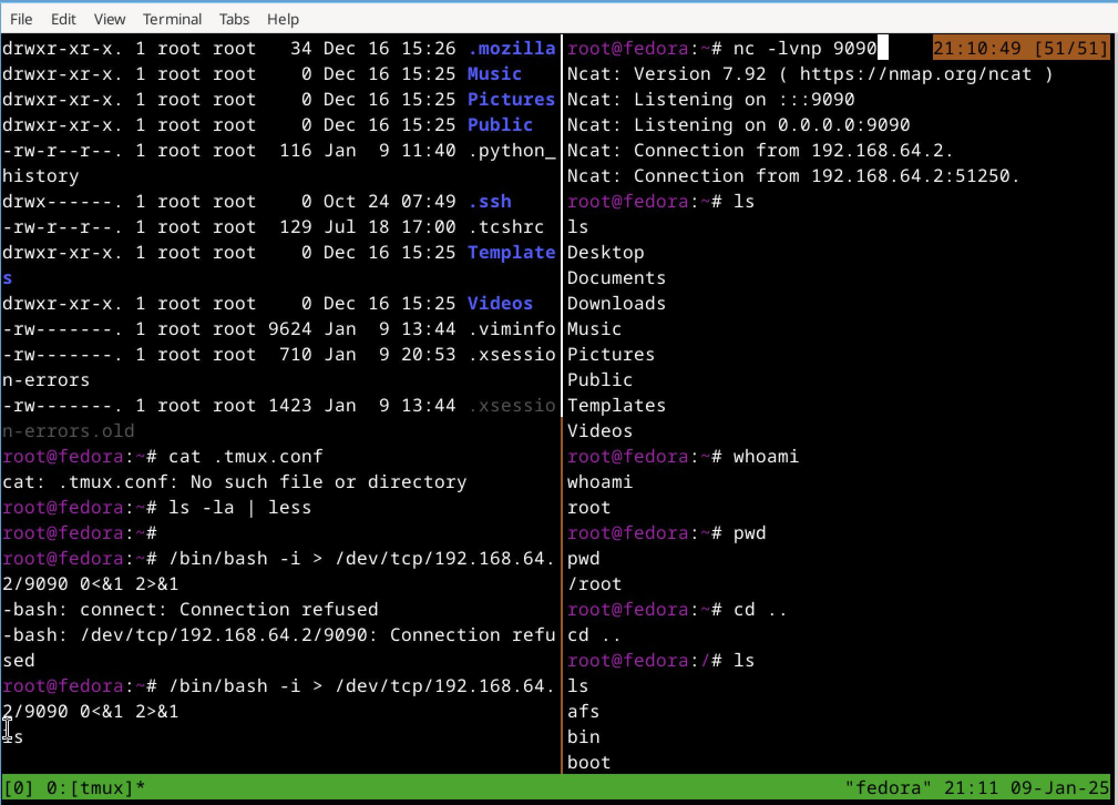The image size is (1118, 805).
Task: Click the Videos folder in left listing
Action: [500, 303]
